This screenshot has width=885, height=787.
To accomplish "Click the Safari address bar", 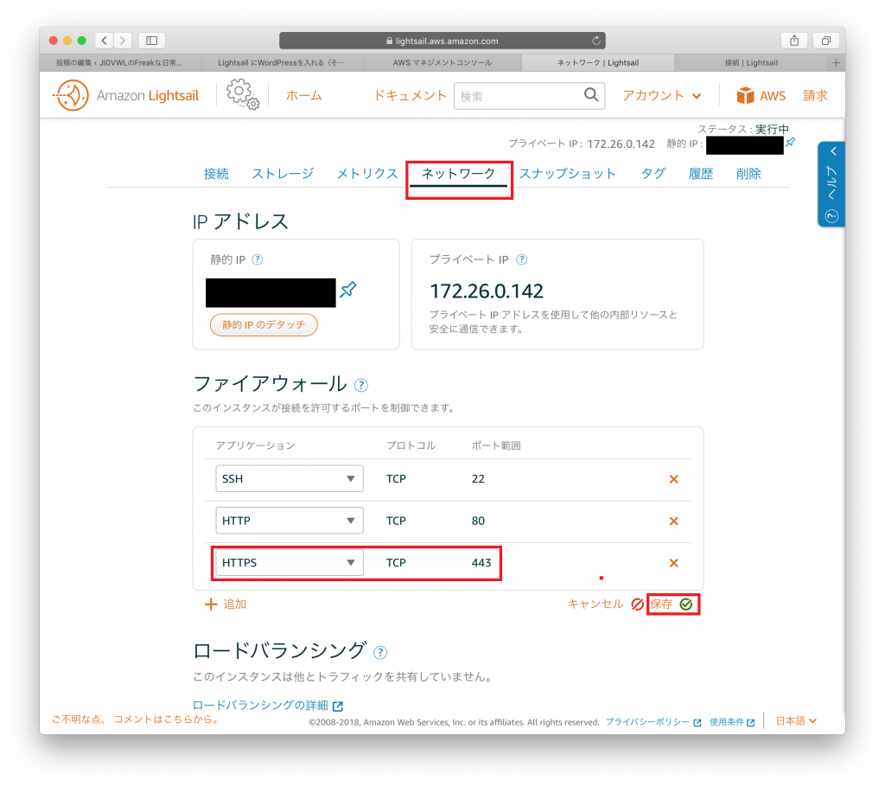I will [x=442, y=41].
